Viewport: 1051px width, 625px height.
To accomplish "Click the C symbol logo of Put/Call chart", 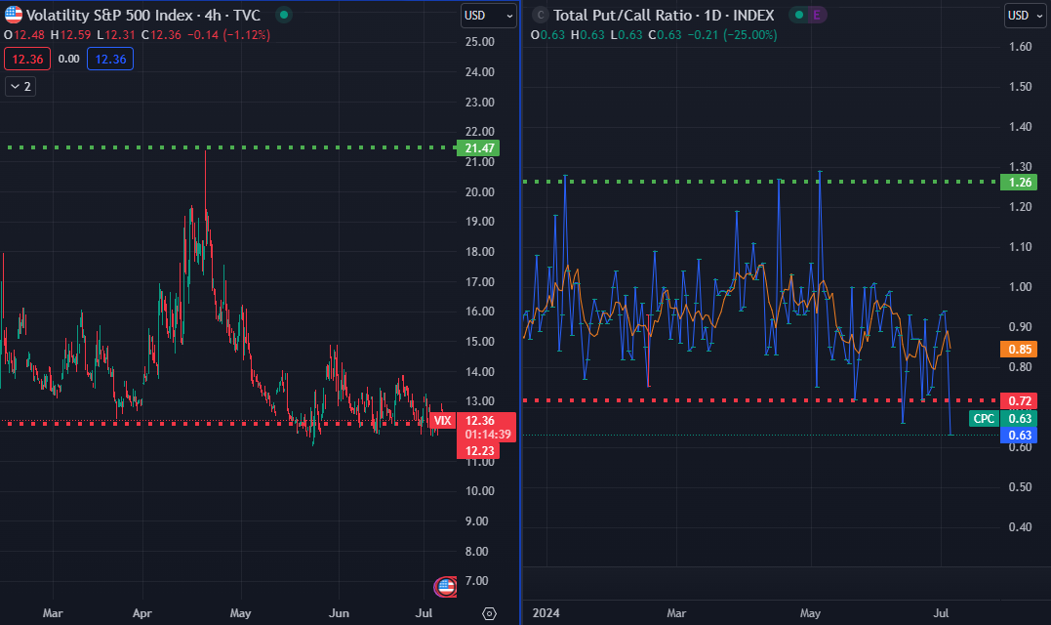I will point(541,15).
